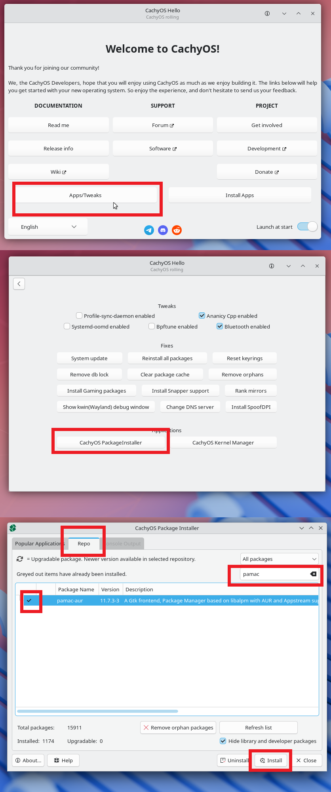The height and width of the screenshot is (792, 331).
Task: Click the Uninstall button
Action: [x=235, y=760]
